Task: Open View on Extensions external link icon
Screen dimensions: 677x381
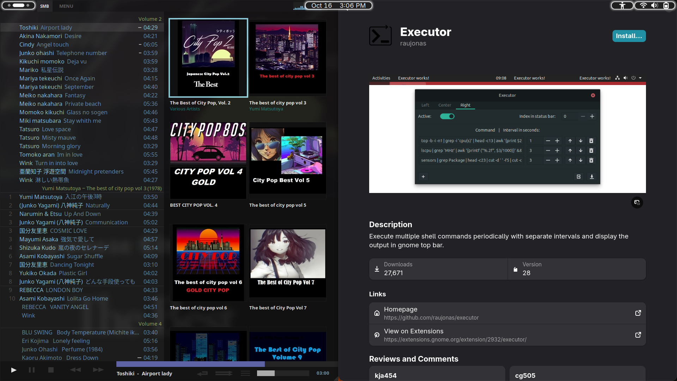Action: click(638, 335)
